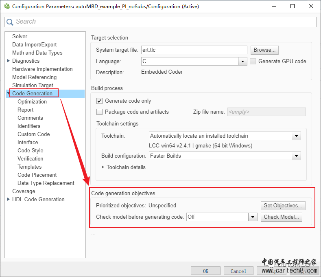Open the Toolchain dropdown list
Viewport: 321px width, 277px height.
(296, 136)
